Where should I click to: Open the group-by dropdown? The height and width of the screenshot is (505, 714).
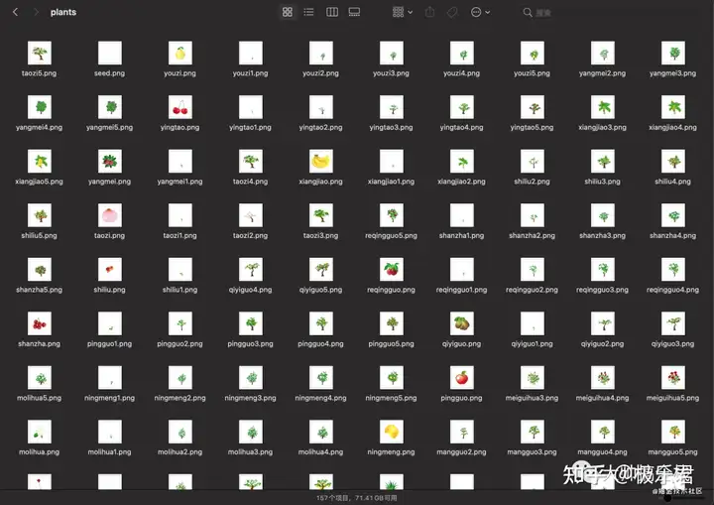tap(403, 12)
